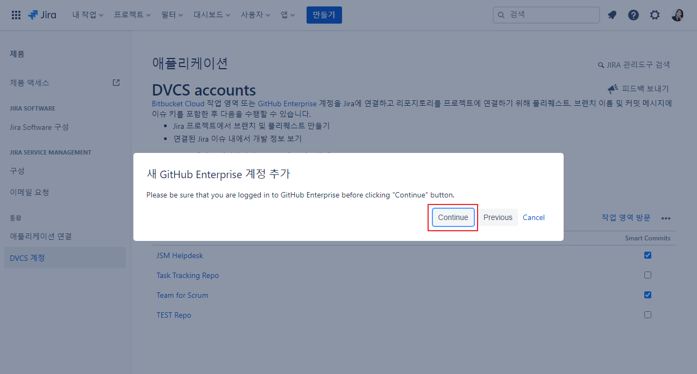Click the dialog title 새 GitHub Enterprise 계정 추가
This screenshot has width=697, height=374.
(x=218, y=174)
